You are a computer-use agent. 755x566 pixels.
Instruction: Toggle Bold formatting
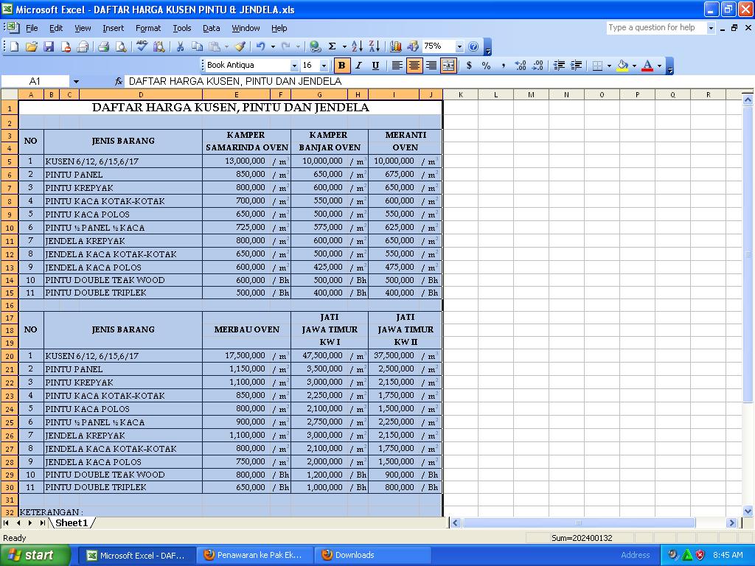(342, 66)
